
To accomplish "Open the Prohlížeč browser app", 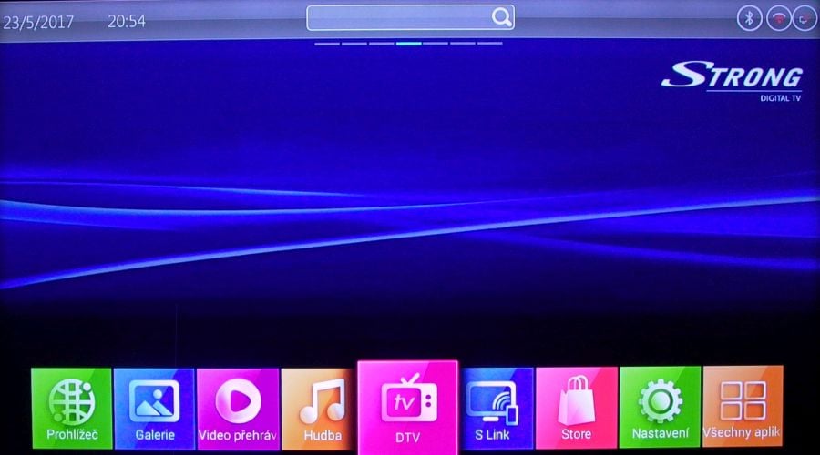I will point(72,408).
